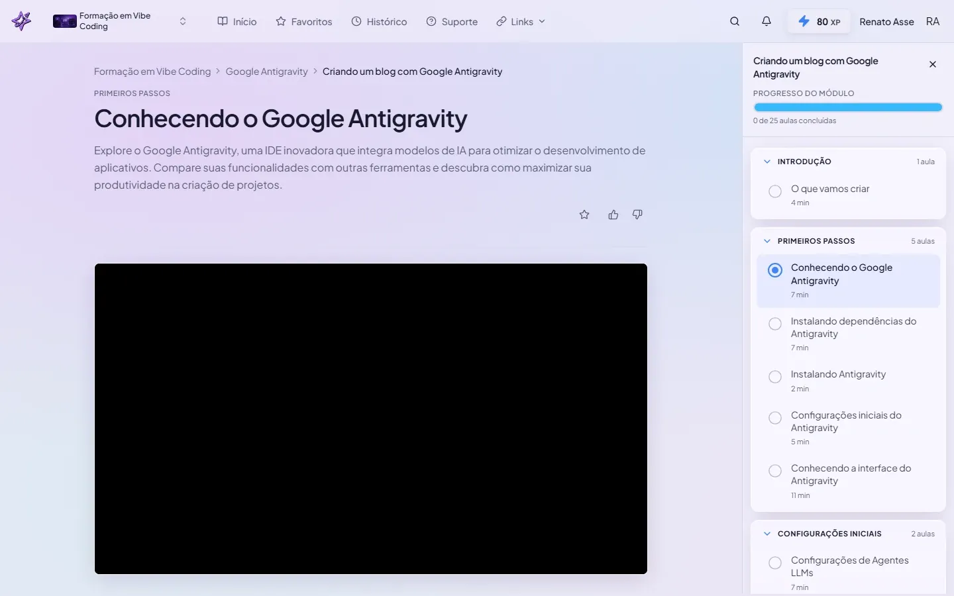Viewport: 954px width, 596px height.
Task: Click '0 de 25 aulas concluídas' text
Action: point(794,121)
